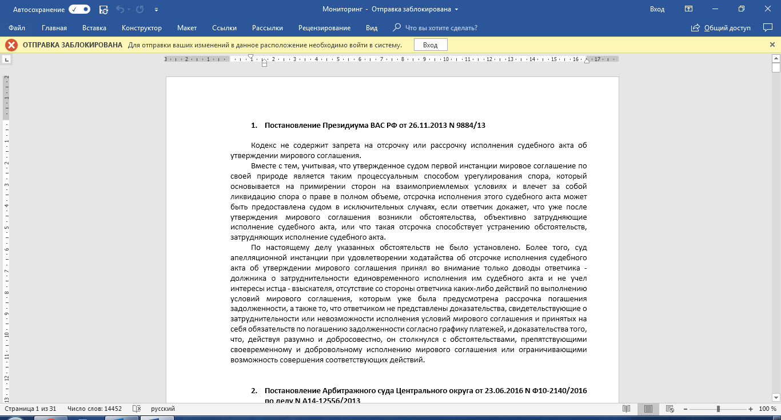Click bold text 'ОТПРАВКА ЗАБЛОКИРОВАНА'
Viewport: 781px width, 420px height.
tap(73, 45)
